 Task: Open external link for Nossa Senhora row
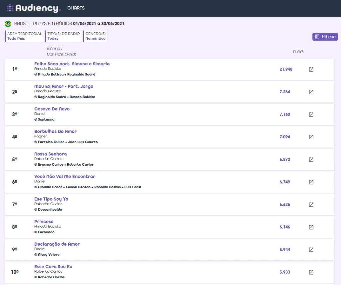pyautogui.click(x=311, y=160)
